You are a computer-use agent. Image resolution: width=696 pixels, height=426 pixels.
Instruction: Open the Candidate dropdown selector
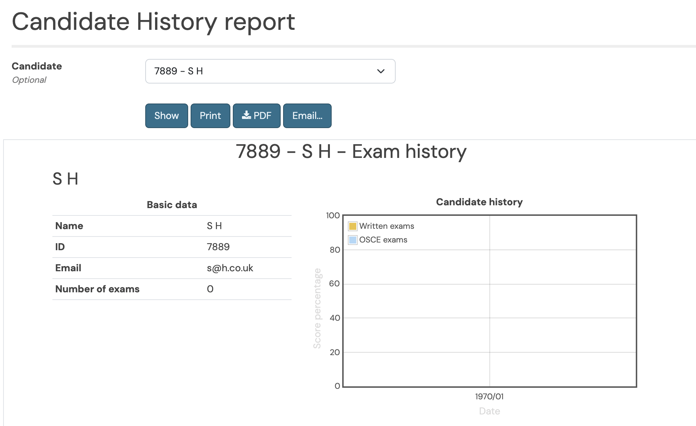point(270,71)
